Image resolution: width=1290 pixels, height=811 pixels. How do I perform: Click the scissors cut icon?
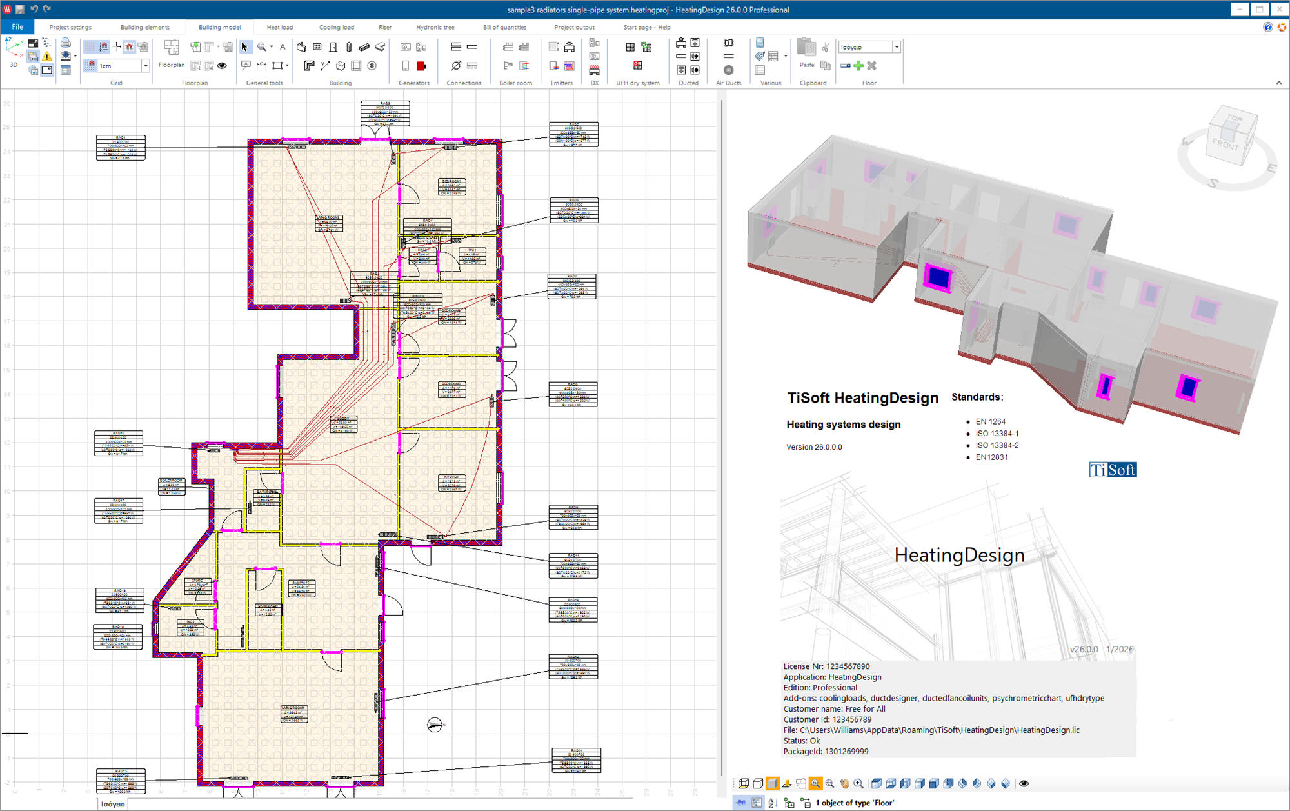click(825, 46)
